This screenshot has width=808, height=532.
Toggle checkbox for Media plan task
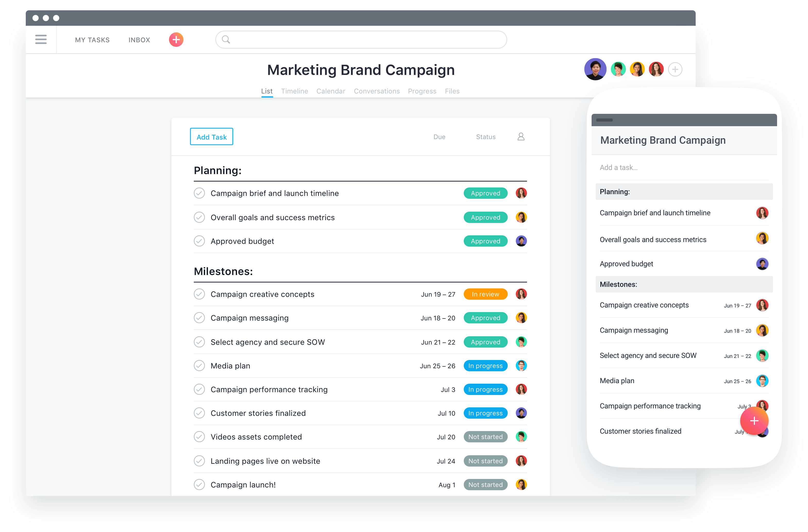(199, 365)
